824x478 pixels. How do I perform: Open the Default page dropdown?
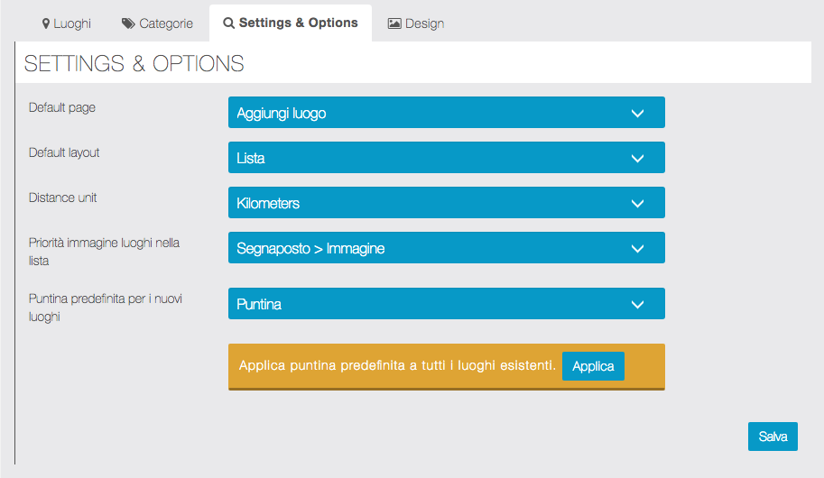pos(446,113)
